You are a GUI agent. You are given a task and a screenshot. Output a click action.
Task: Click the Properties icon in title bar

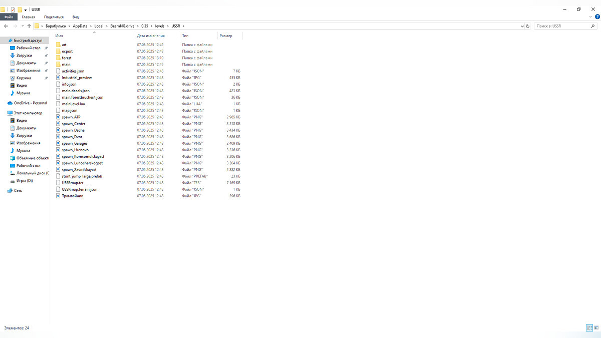click(13, 10)
